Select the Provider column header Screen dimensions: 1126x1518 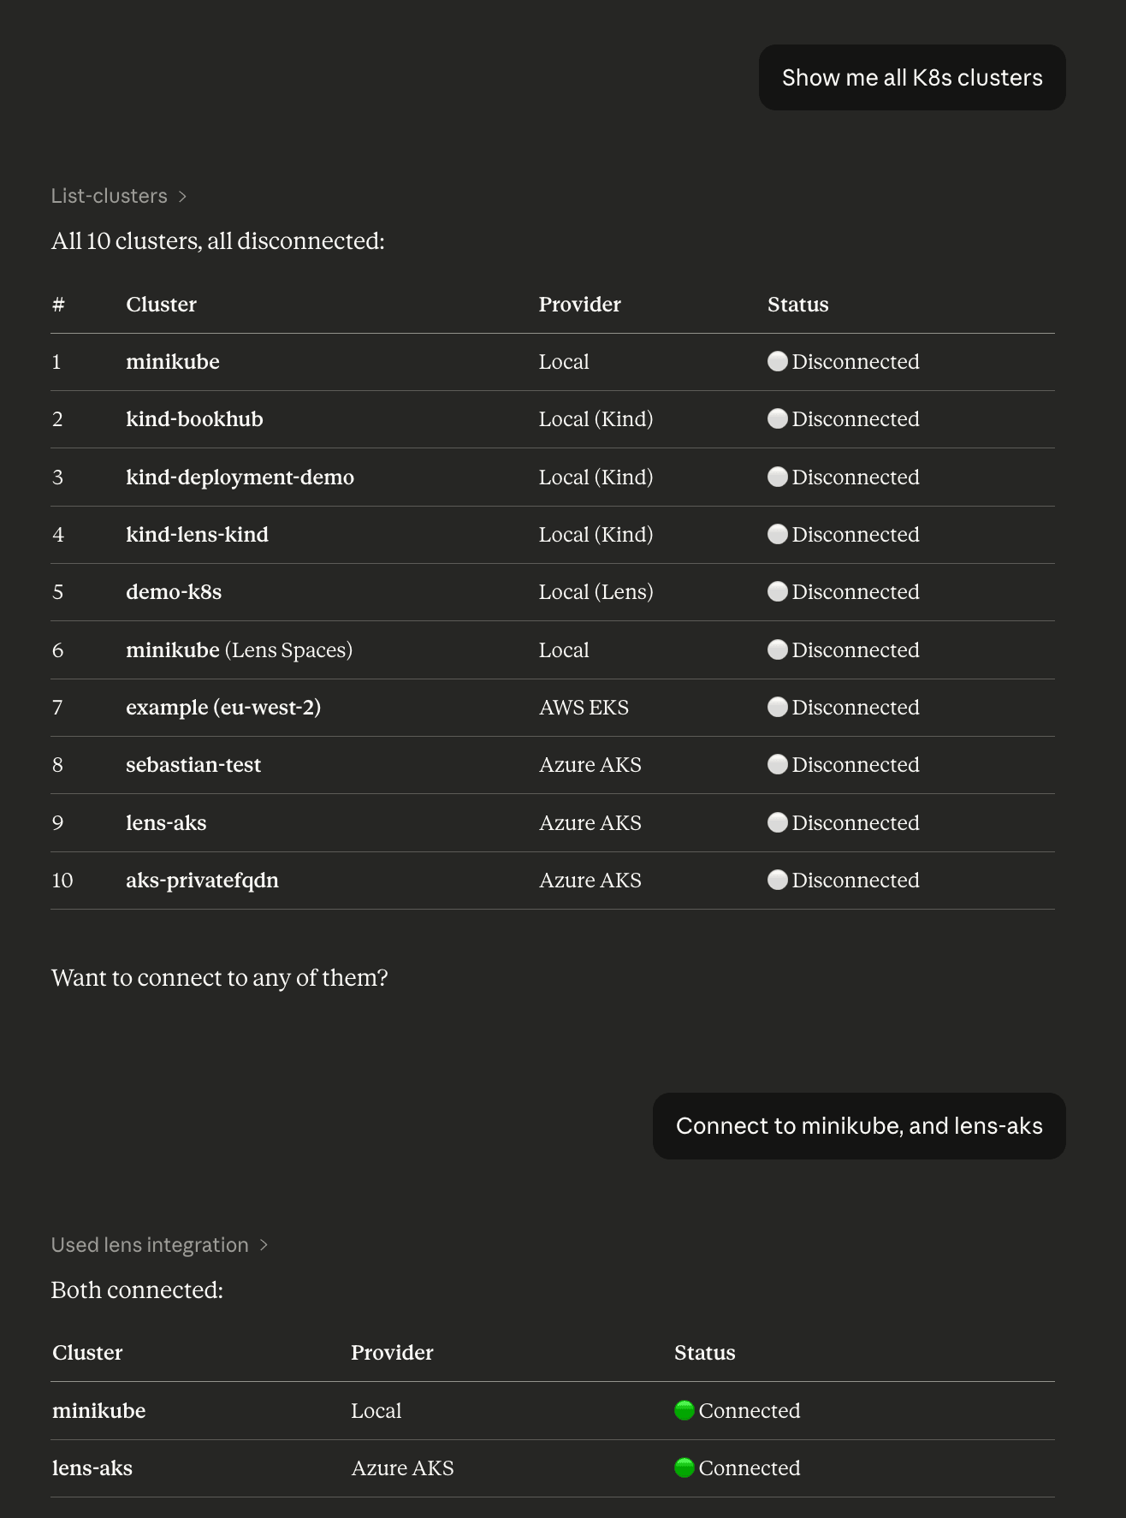point(579,304)
